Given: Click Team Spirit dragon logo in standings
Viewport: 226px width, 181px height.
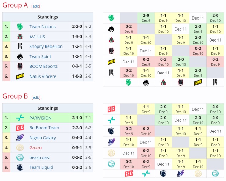Looking at the screenshot, I should pyautogui.click(x=20, y=56).
